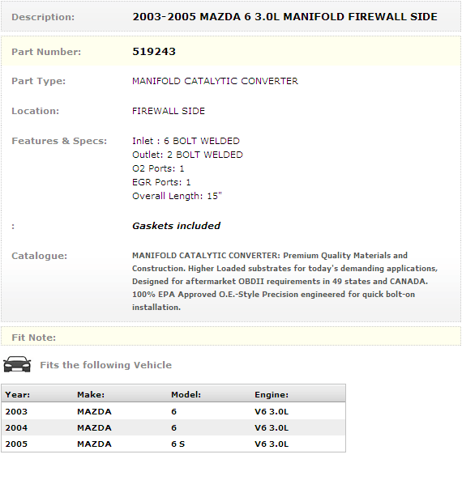The height and width of the screenshot is (497, 462).
Task: Select the 2003 MAZDA 6 table row
Action: [x=173, y=411]
